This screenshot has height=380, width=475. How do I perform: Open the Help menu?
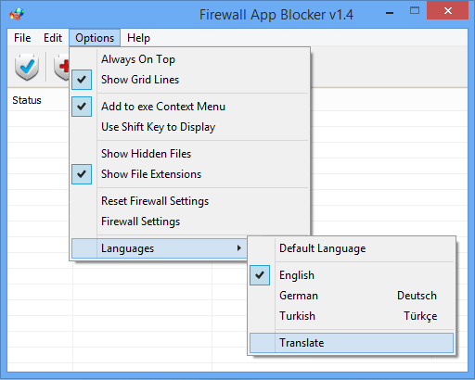138,38
